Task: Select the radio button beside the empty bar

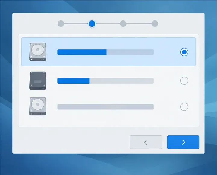Action: (184, 107)
